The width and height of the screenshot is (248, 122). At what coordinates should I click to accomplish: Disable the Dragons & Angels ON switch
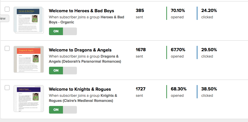(63, 71)
